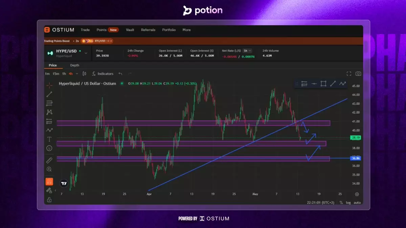This screenshot has height=228, width=406.
Task: Select the brush and path tool in left sidebar
Action: tap(49, 130)
